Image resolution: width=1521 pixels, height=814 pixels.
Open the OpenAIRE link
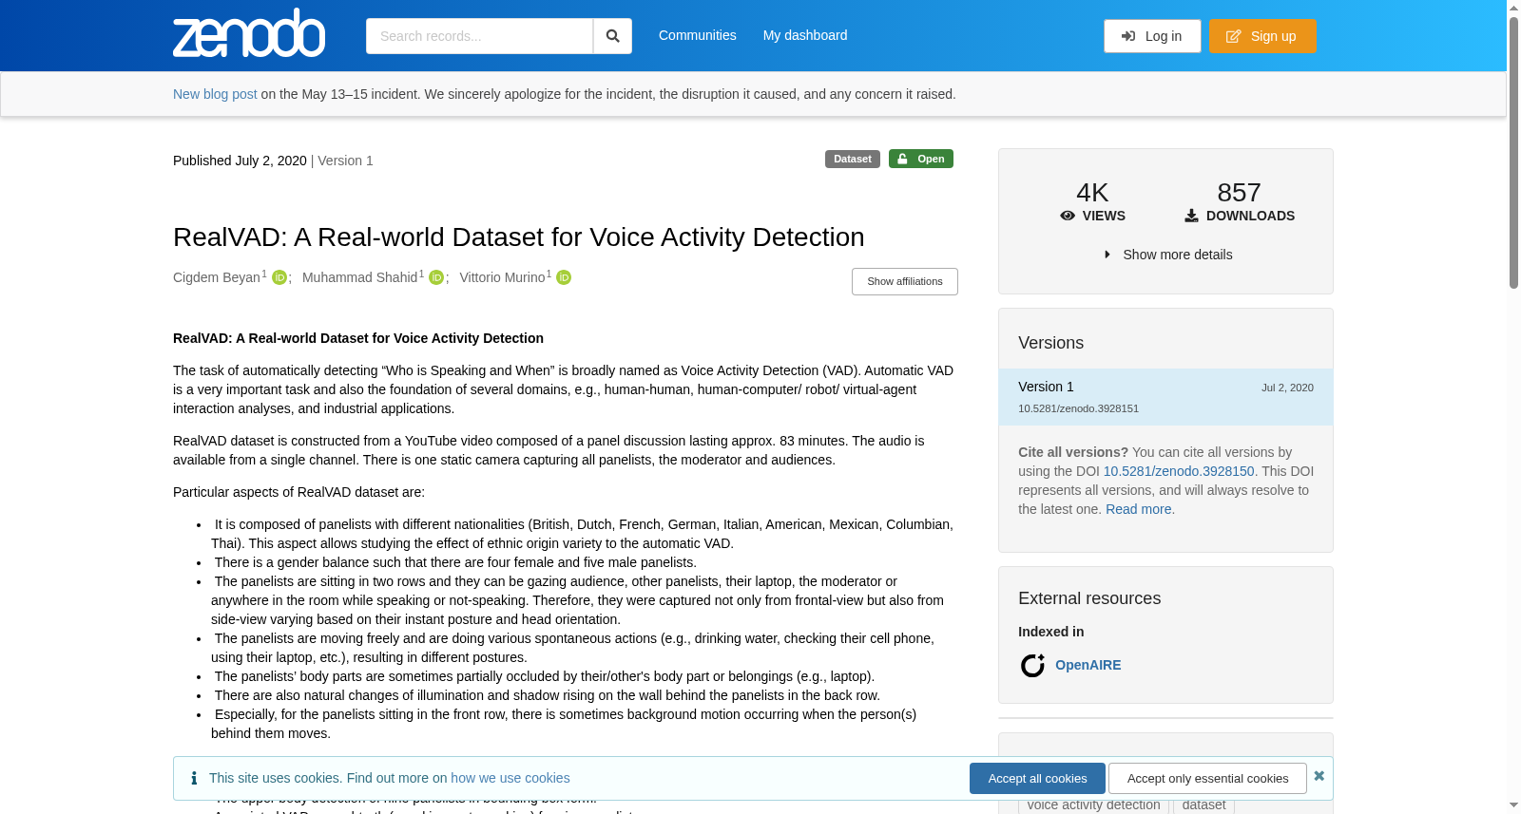(1088, 665)
